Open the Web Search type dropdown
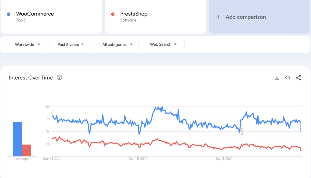This screenshot has width=311, height=178. (x=163, y=44)
